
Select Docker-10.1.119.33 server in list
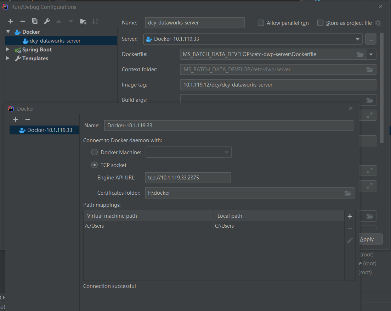click(44, 130)
